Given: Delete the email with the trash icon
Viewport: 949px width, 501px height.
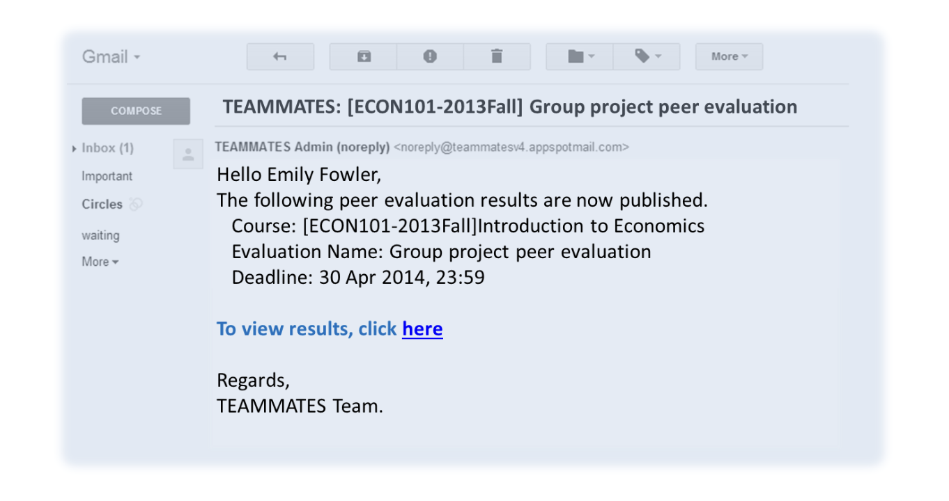Looking at the screenshot, I should click(497, 57).
